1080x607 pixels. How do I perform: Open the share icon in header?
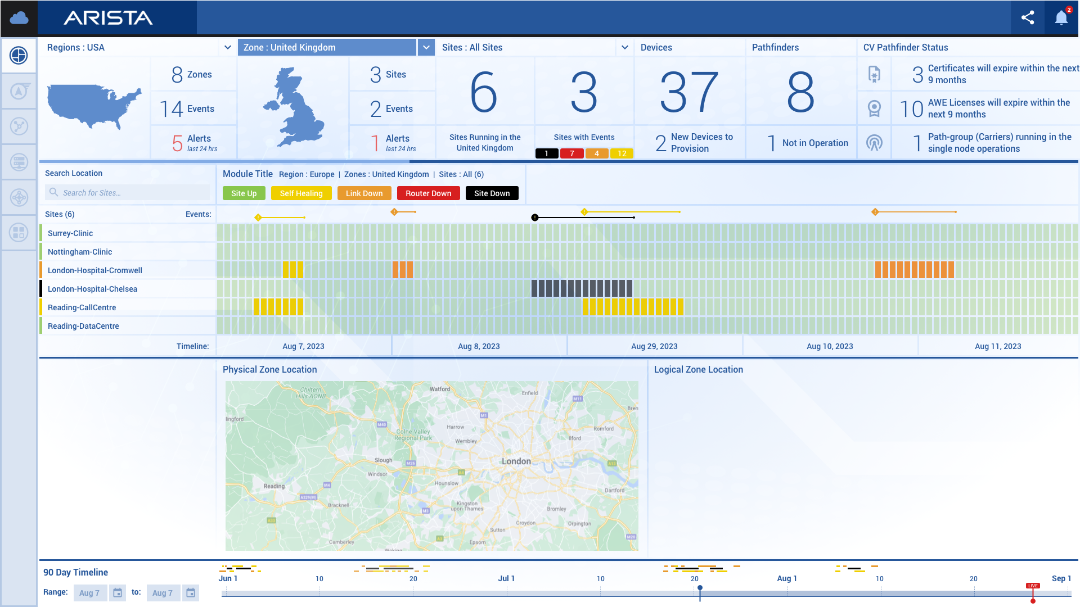(x=1028, y=18)
